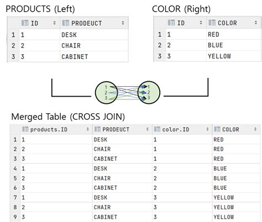Click the right green circle with arrowheads
The width and height of the screenshot is (262, 222).
(149, 92)
